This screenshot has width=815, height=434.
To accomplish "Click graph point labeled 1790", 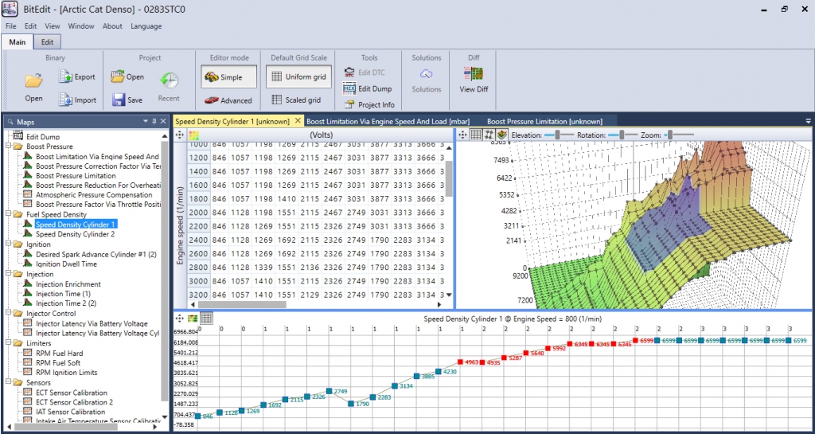I will click(x=351, y=403).
